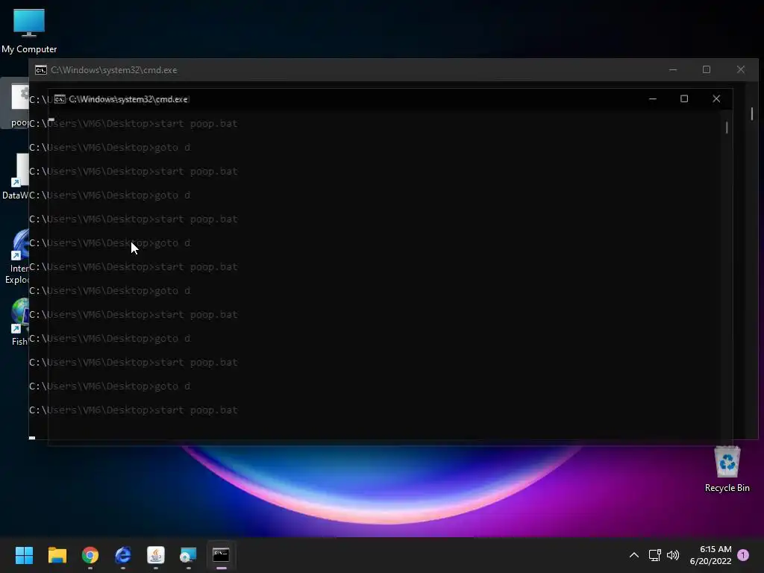Open the notification badge in the tray
Image resolution: width=764 pixels, height=573 pixels.
[x=743, y=555]
